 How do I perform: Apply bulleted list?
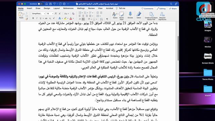(x=80, y=13)
